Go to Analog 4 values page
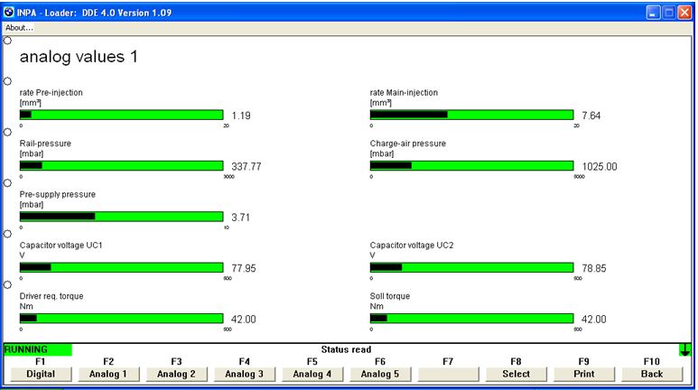The image size is (698, 390). [312, 374]
